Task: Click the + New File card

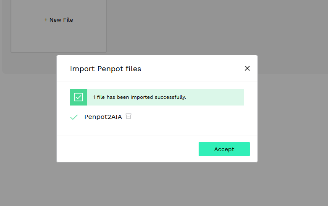Action: pos(58,26)
